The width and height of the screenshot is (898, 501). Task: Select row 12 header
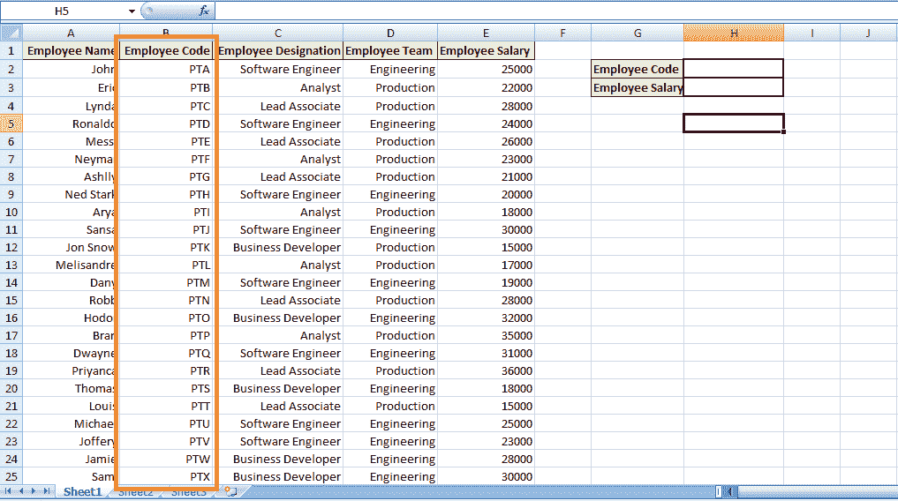tap(11, 248)
